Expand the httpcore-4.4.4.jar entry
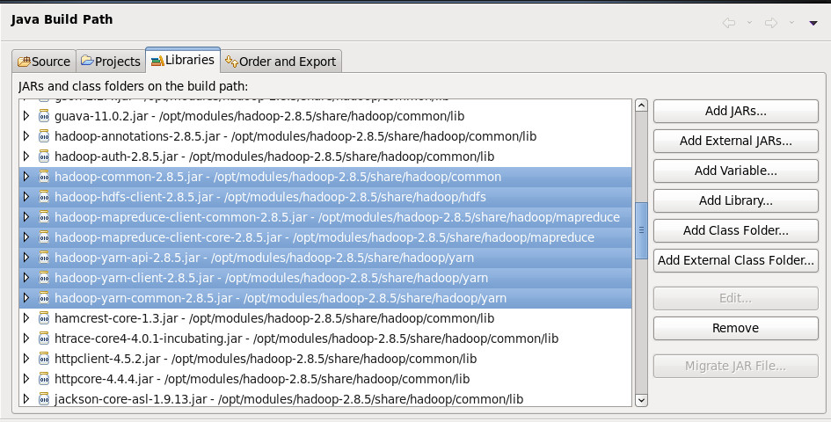 [26, 379]
